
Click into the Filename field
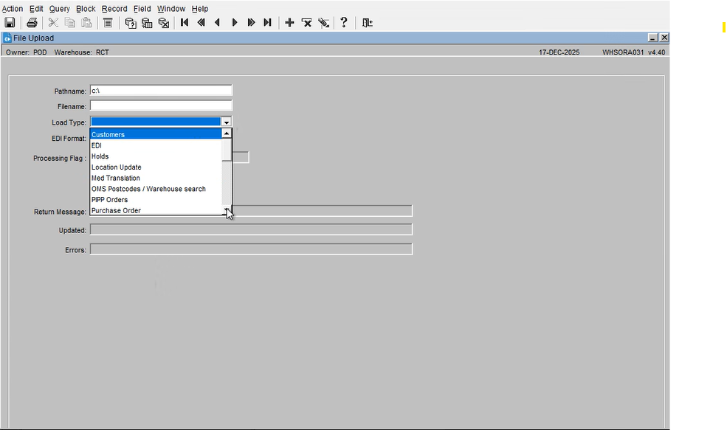click(161, 106)
